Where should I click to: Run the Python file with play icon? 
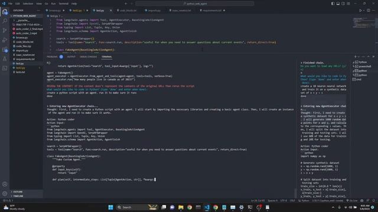point(360,11)
